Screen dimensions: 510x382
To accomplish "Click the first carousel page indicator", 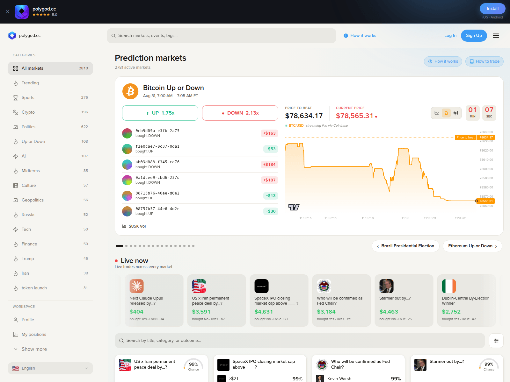I will click(x=120, y=246).
